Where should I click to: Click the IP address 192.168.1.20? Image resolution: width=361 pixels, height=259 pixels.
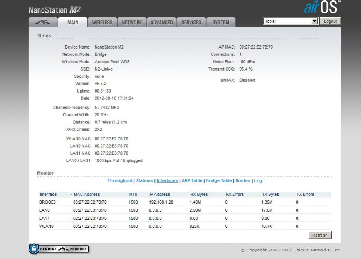[x=161, y=202]
